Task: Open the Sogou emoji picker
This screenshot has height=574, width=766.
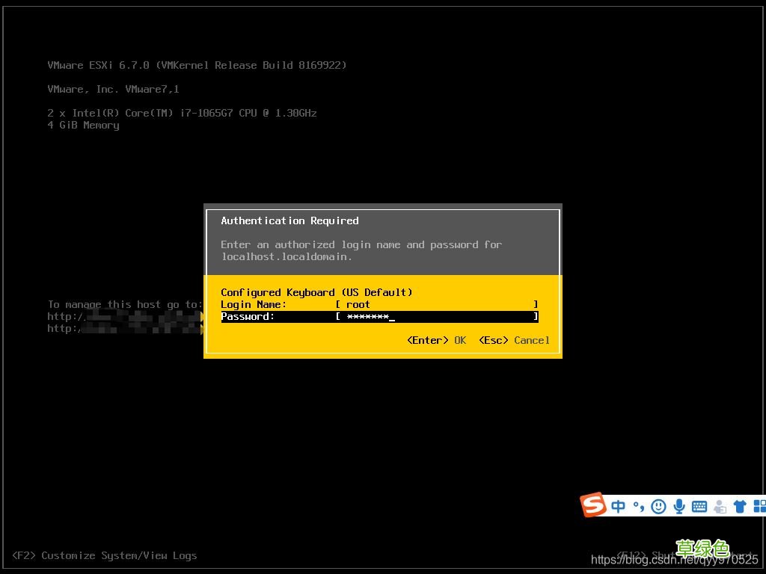Action: [658, 506]
